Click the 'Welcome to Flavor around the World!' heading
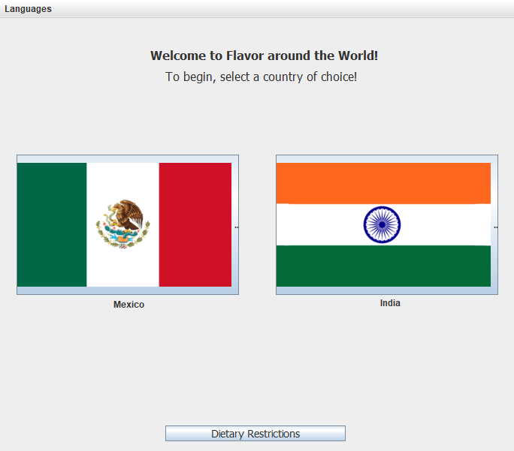Viewport: 514px width, 451px height. coord(265,56)
